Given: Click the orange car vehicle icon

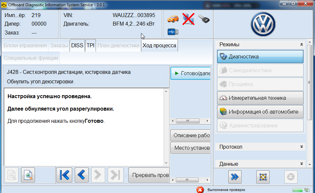Looking at the screenshot, I should [173, 19].
